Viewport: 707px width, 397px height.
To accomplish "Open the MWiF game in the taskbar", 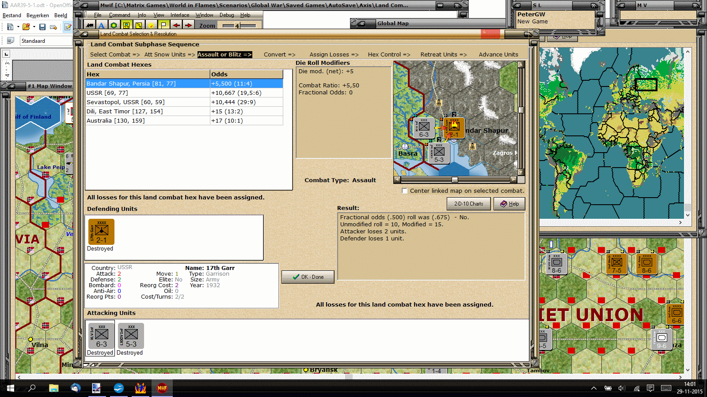I will [162, 388].
